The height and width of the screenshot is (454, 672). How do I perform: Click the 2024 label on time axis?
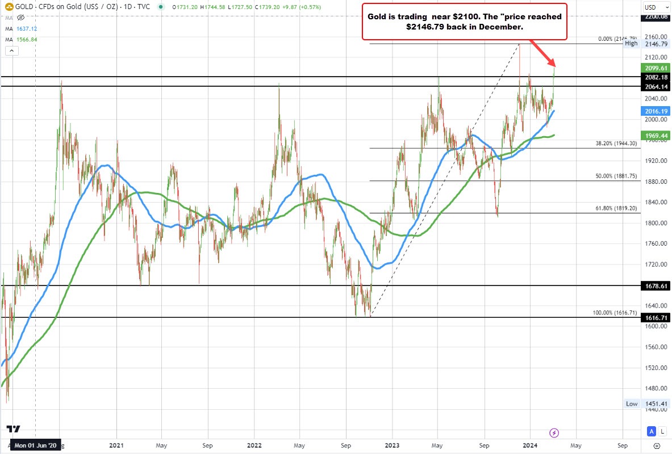click(x=530, y=447)
